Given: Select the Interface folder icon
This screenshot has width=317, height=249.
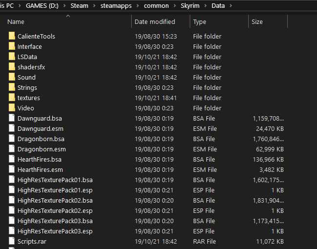Looking at the screenshot, I should (12, 46).
